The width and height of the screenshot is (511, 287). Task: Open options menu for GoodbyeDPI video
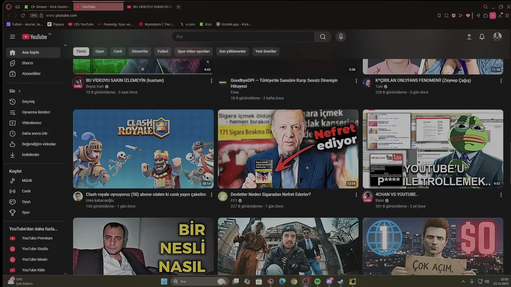click(x=357, y=81)
